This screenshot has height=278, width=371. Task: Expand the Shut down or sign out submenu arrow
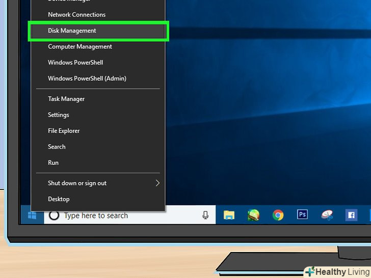point(157,183)
